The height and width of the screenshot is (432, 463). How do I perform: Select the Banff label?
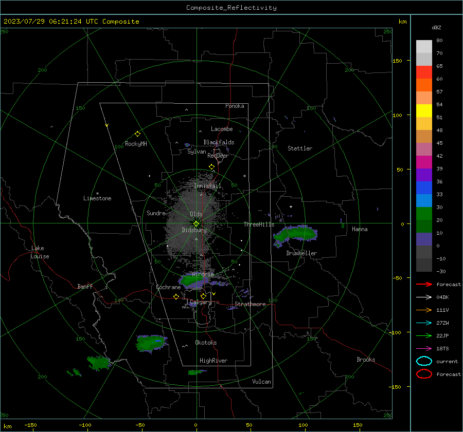[x=85, y=286]
